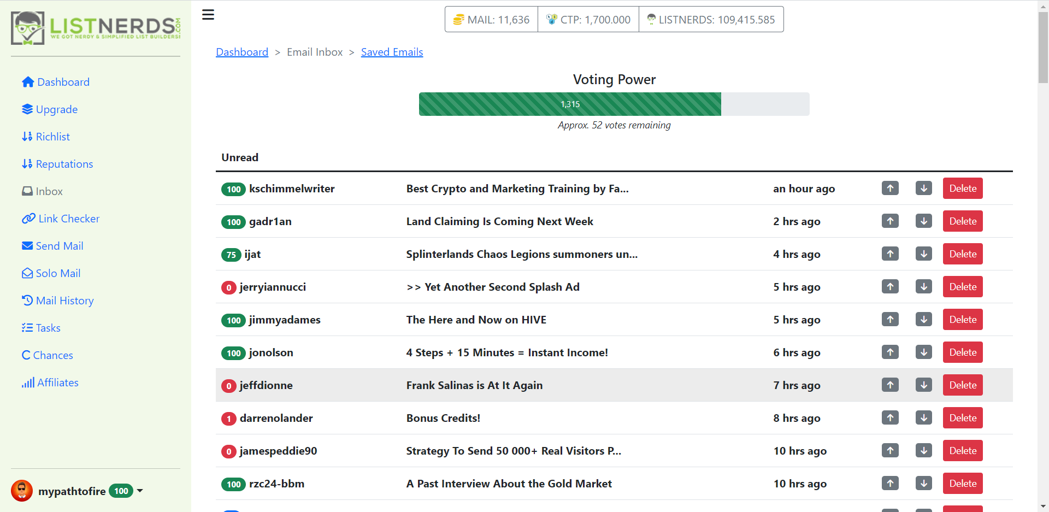This screenshot has height=512, width=1049.
Task: Delete the jimmyadames email
Action: tap(963, 320)
